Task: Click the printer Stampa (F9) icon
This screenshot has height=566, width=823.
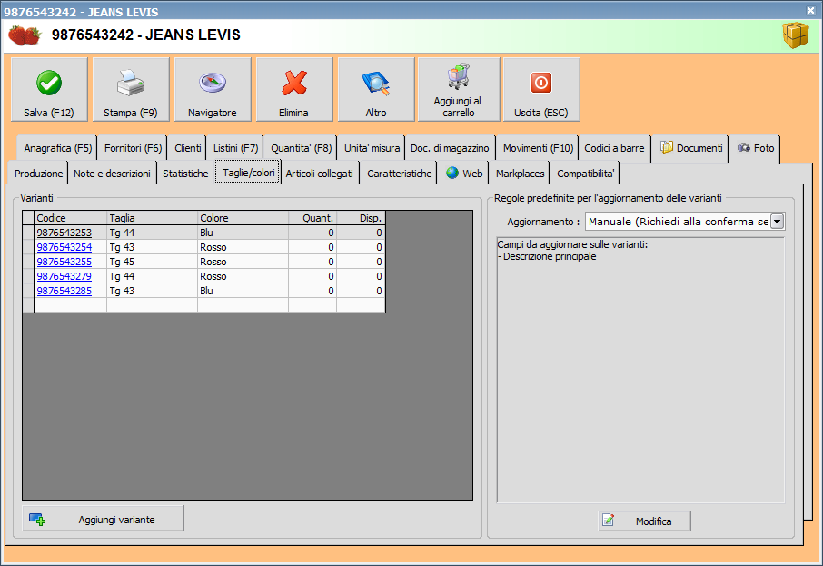Action: pyautogui.click(x=131, y=83)
